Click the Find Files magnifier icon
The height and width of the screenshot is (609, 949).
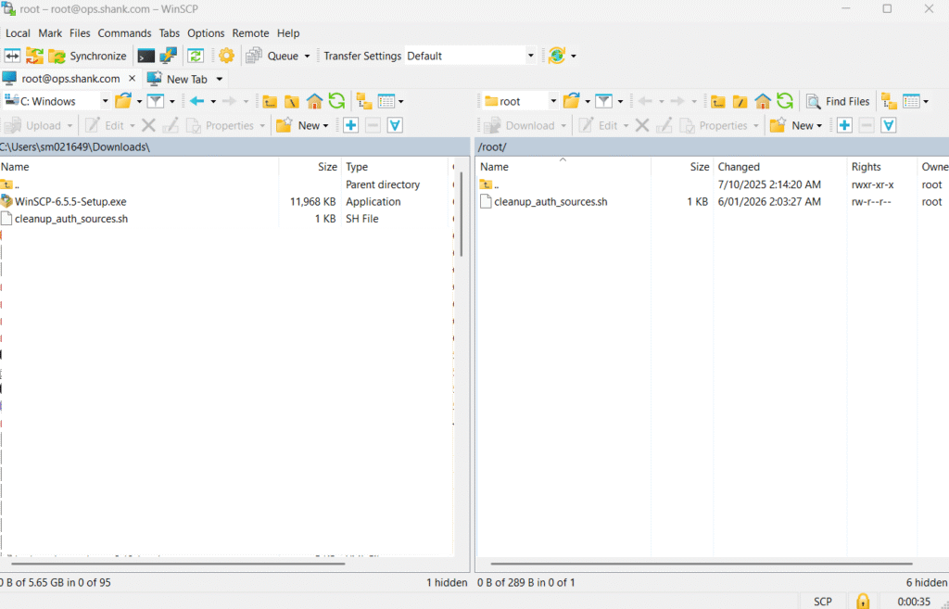[x=815, y=100]
